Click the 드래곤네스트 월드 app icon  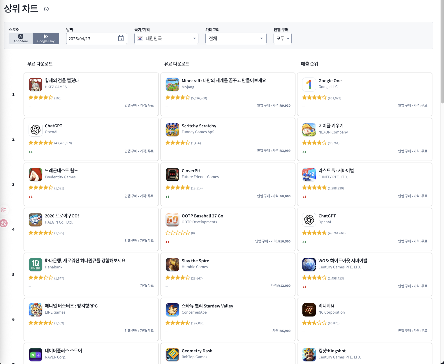(36, 175)
